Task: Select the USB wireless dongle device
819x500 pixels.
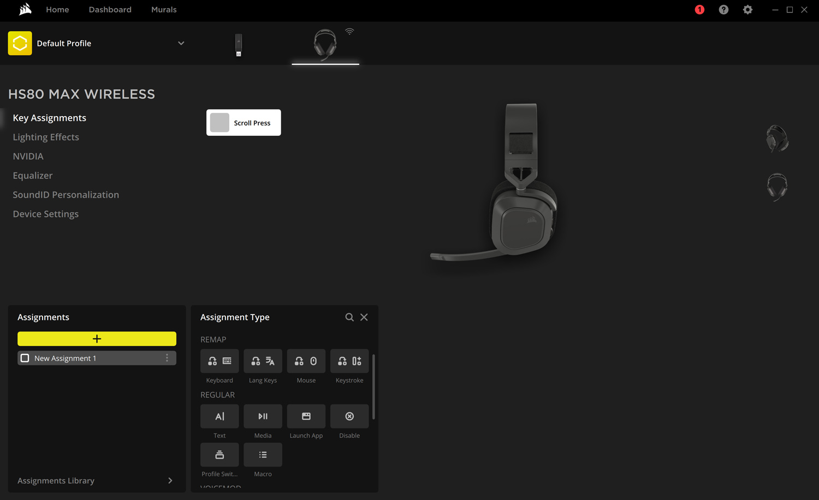Action: (x=239, y=45)
